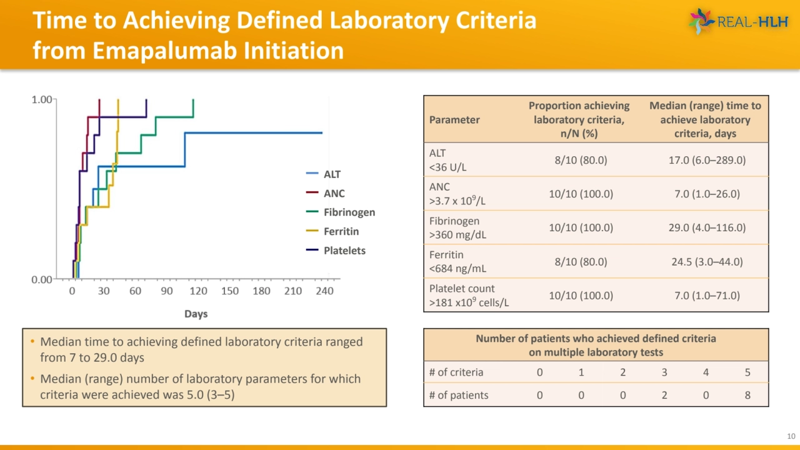This screenshot has height=450, width=800.
Task: Click the 'Platelets' legend label
Action: click(344, 250)
